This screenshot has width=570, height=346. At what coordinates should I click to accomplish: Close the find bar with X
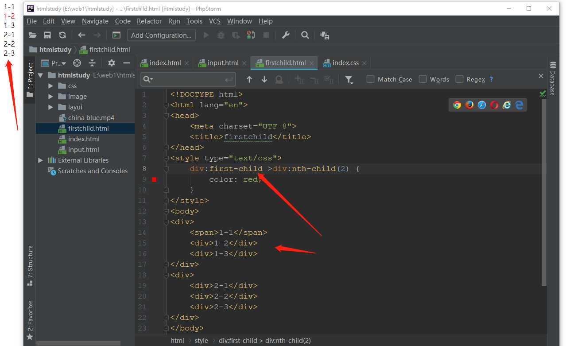point(541,76)
